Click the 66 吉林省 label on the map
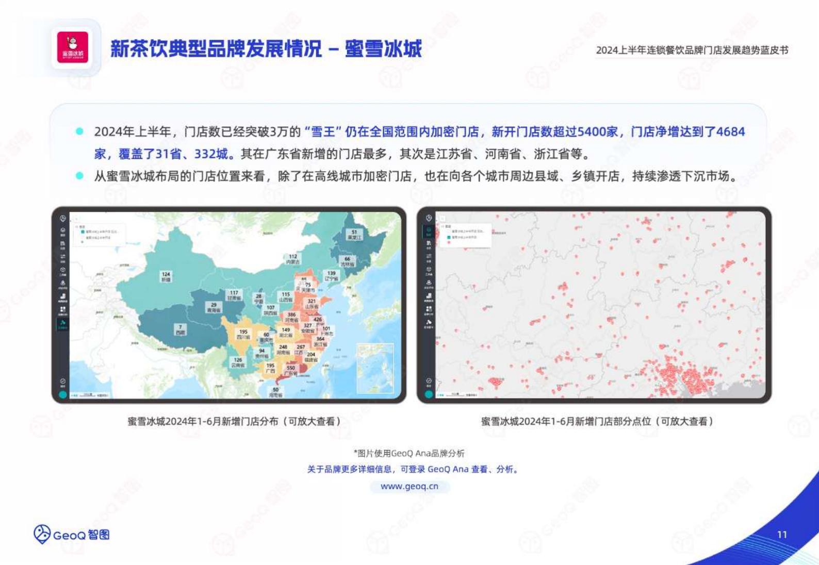Viewport: 819px width, 565px height. pos(347,261)
